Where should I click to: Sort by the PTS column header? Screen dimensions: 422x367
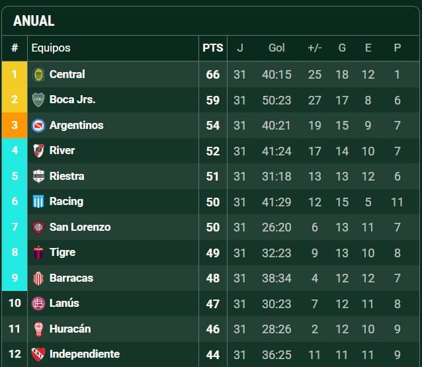click(x=212, y=48)
